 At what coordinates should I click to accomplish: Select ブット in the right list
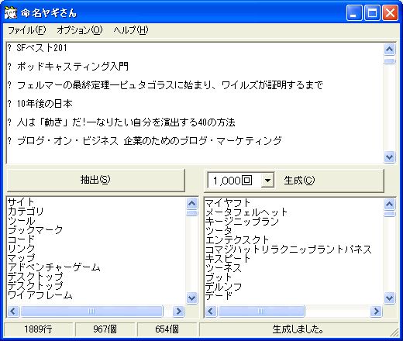pos(219,277)
